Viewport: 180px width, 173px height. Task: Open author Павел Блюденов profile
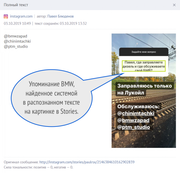click(61, 16)
